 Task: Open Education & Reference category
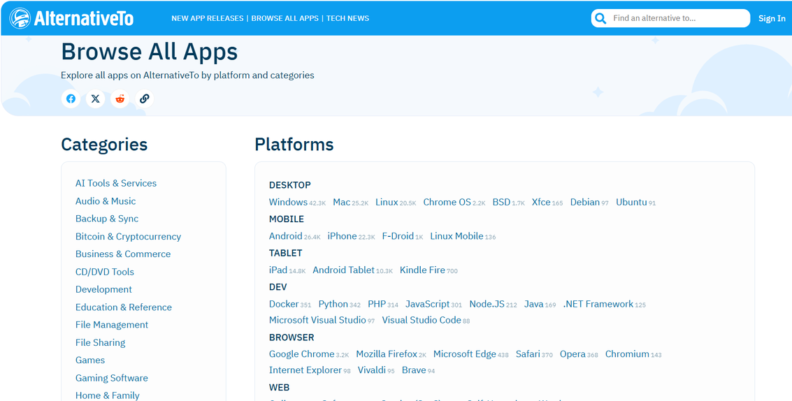click(x=124, y=307)
